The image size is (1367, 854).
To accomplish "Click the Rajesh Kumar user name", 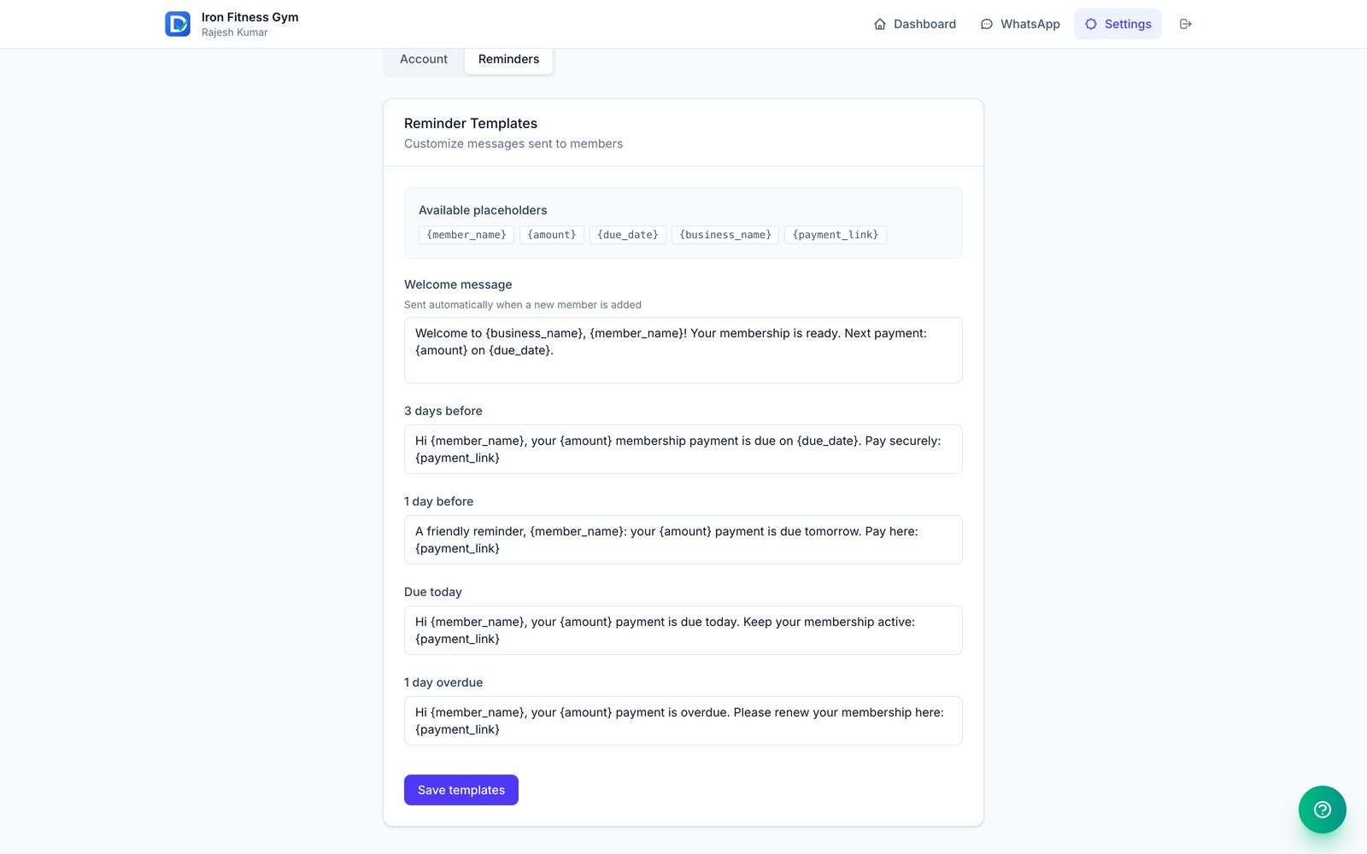I will click(x=235, y=32).
